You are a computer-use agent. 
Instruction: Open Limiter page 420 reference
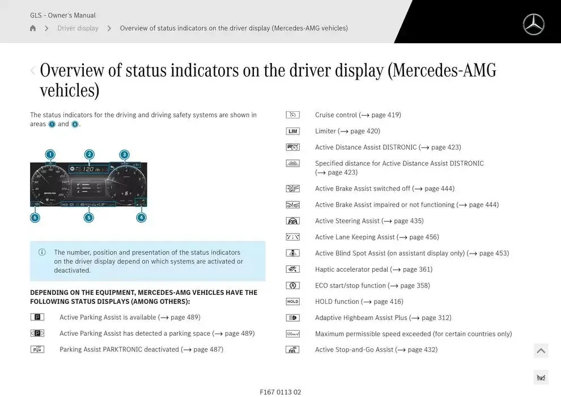coord(359,131)
